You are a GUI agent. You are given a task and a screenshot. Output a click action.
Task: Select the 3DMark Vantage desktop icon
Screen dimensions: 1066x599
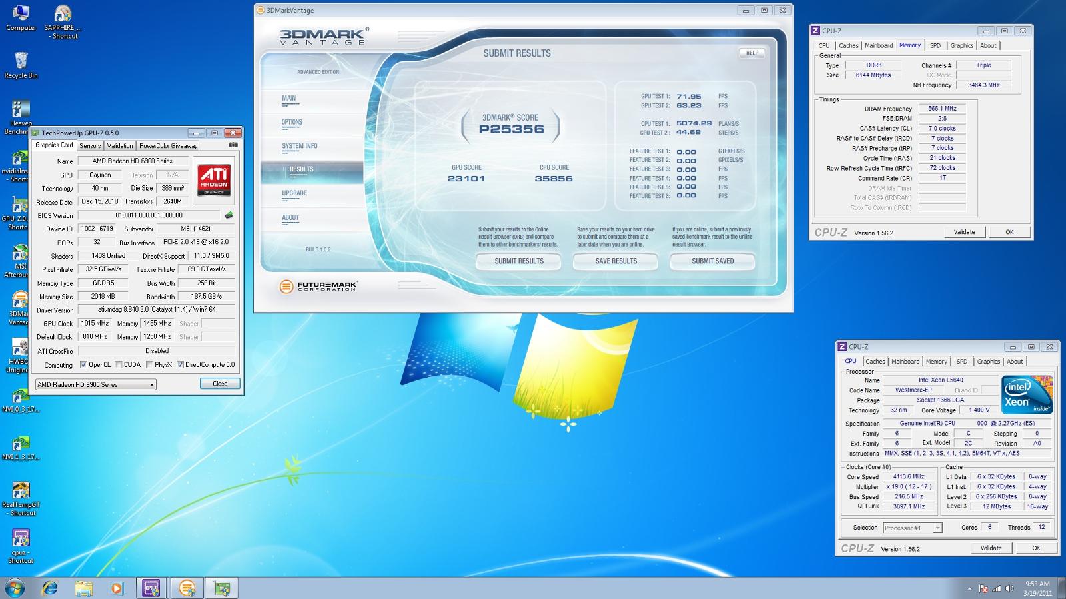pyautogui.click(x=17, y=308)
